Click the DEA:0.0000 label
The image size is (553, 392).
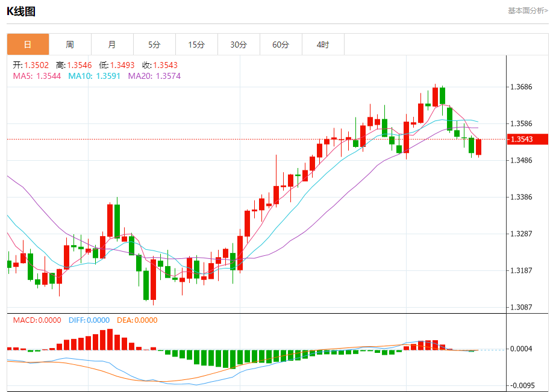click(x=137, y=320)
